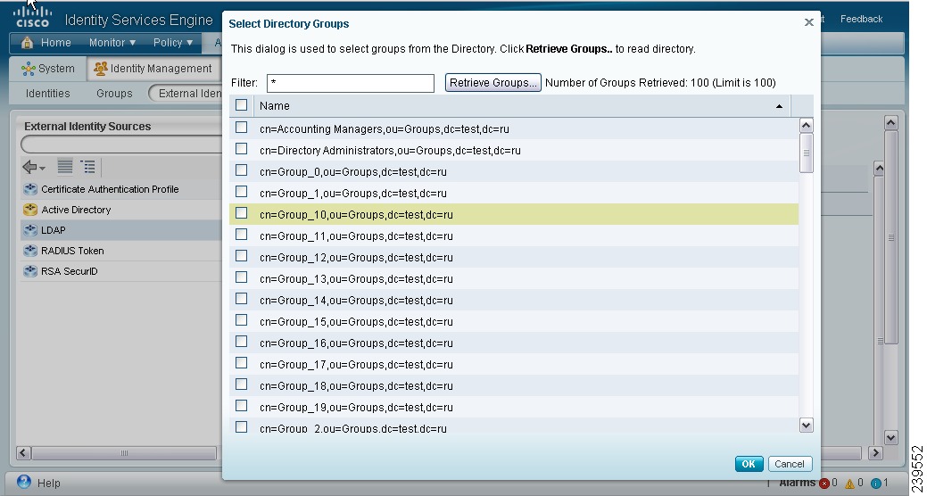Expand the back arrow dropdown
This screenshot has width=927, height=496.
click(43, 169)
